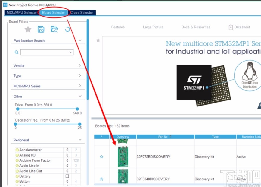The height and width of the screenshot is (187, 261).
Task: Click the Analog I/O peripheral label
Action: (x=27, y=155)
